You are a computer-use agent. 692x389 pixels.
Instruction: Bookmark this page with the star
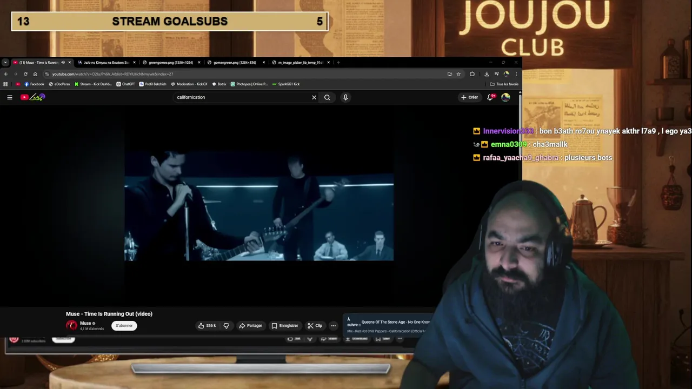pos(458,74)
